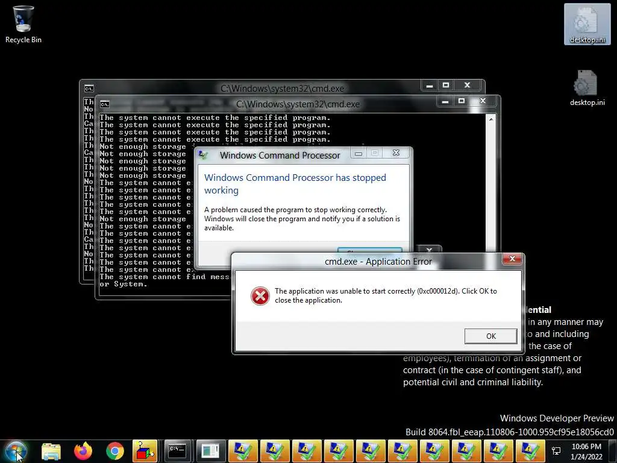Click the 'or System.' line in the cmd output
Image resolution: width=617 pixels, height=463 pixels.
[x=124, y=285]
